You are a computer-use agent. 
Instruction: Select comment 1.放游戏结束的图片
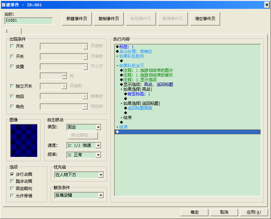tap(147, 70)
